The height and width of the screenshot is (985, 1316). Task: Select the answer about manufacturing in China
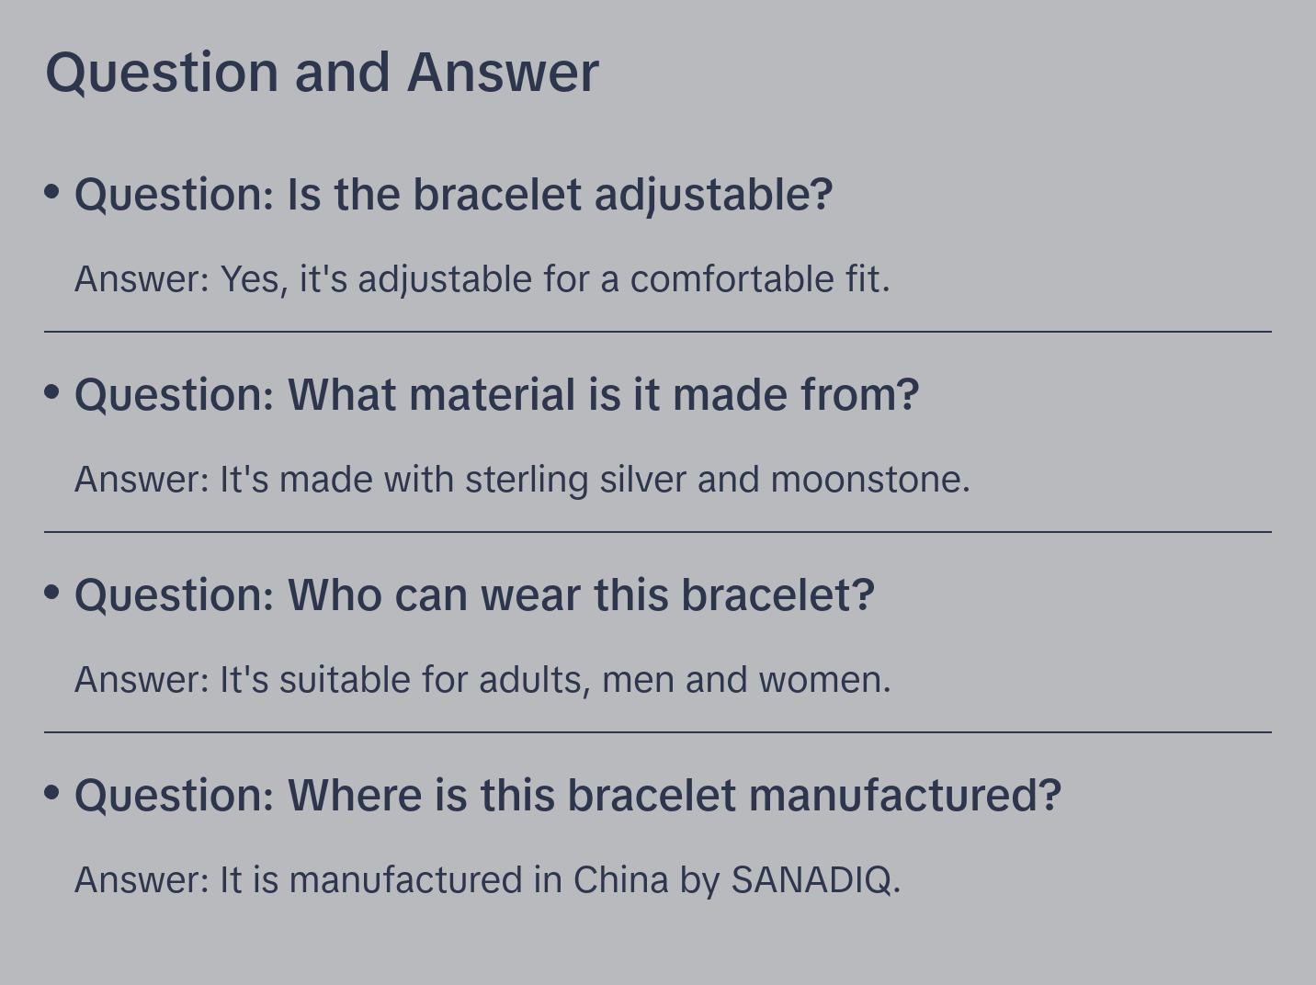[x=487, y=880]
